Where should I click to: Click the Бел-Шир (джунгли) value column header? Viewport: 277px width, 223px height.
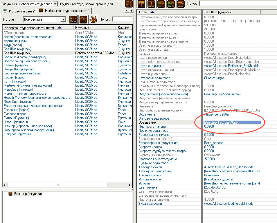(x=232, y=12)
